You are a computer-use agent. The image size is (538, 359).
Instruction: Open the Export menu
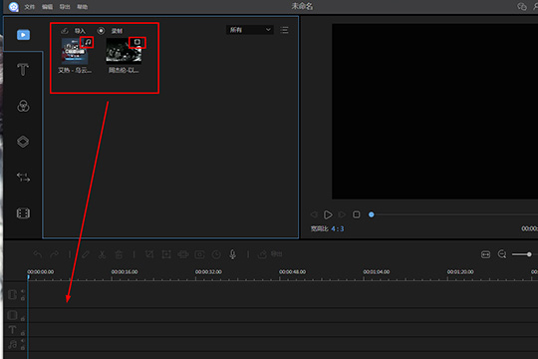[65, 7]
